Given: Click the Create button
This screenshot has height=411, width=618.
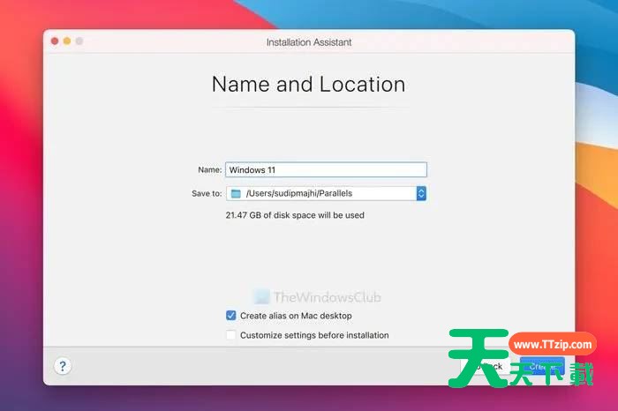Looking at the screenshot, I should (x=542, y=367).
